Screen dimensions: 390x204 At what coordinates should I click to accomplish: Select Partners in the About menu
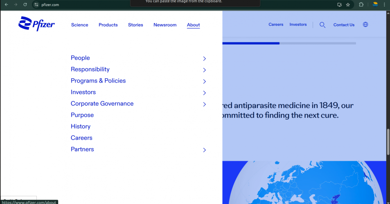[82, 149]
